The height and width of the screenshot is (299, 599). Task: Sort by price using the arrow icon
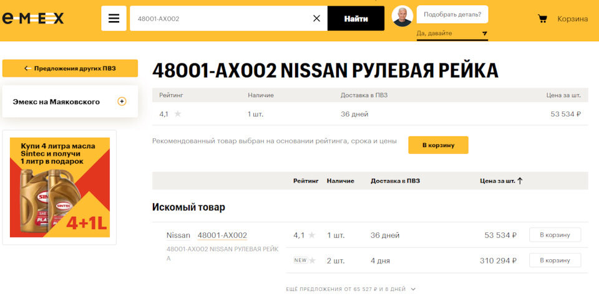coord(520,181)
